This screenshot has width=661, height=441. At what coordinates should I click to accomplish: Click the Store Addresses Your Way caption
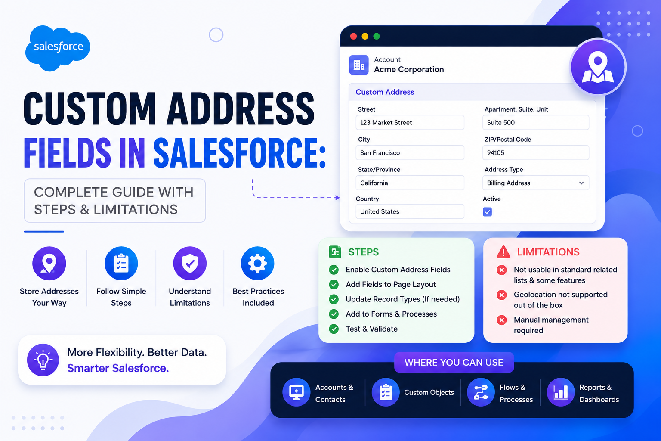pos(49,297)
